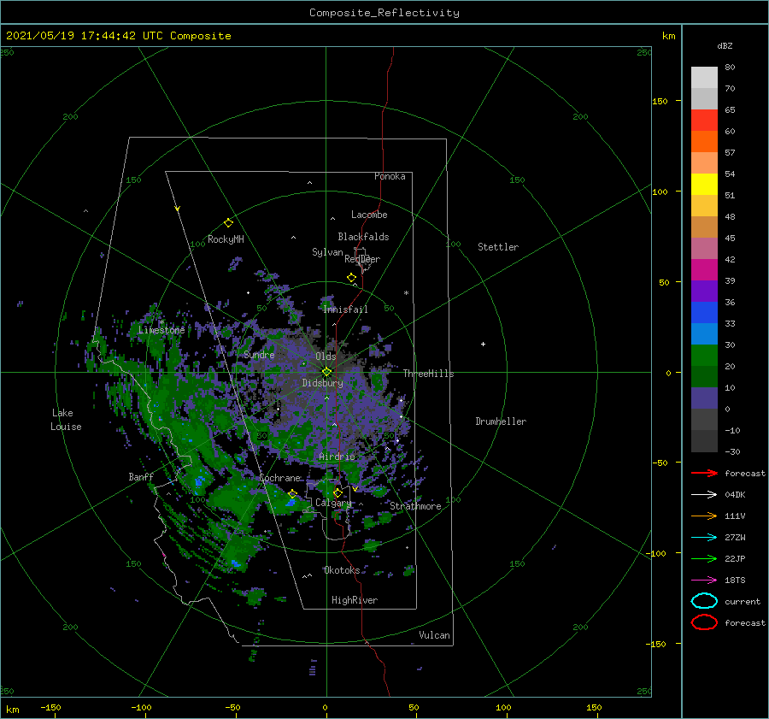Click the Sylvan label
This screenshot has height=719, width=769.
tap(327, 252)
